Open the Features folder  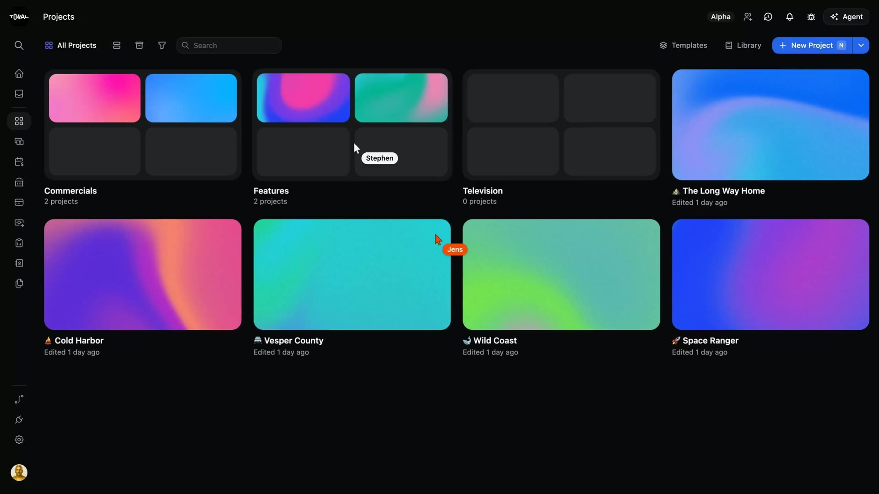352,125
